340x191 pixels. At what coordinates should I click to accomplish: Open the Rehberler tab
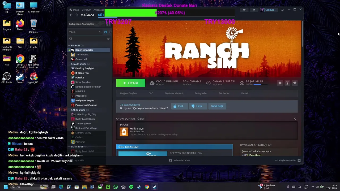coord(224,93)
